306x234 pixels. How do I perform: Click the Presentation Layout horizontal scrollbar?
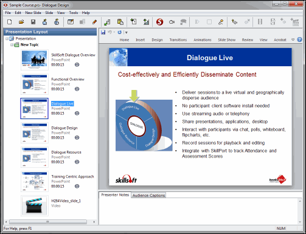[x=48, y=222]
